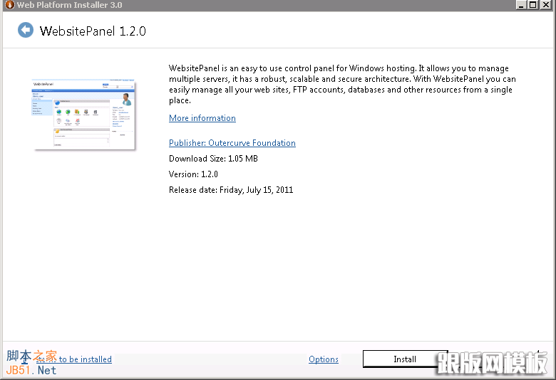This screenshot has height=380, width=556.
Task: Select the 'Version: 1.2.0' text
Action: [x=193, y=174]
